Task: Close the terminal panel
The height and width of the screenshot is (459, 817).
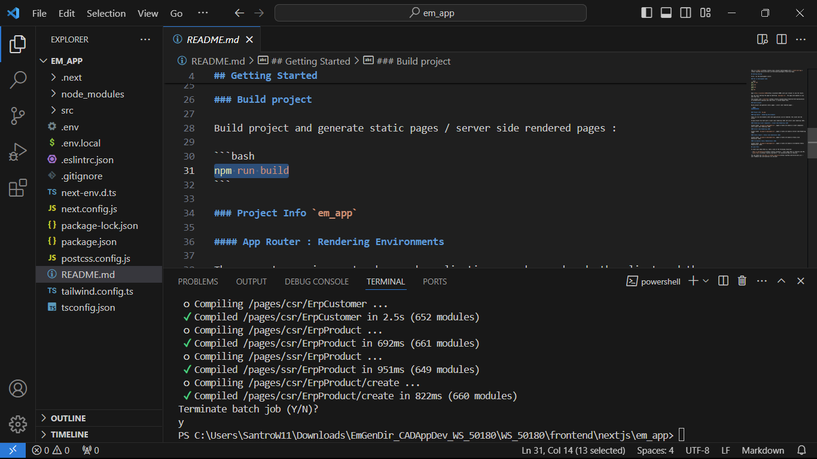Action: (801, 281)
